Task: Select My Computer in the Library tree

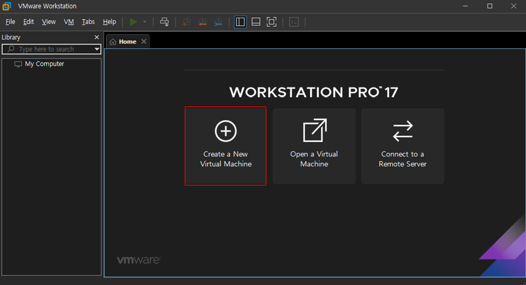Action: (x=39, y=64)
